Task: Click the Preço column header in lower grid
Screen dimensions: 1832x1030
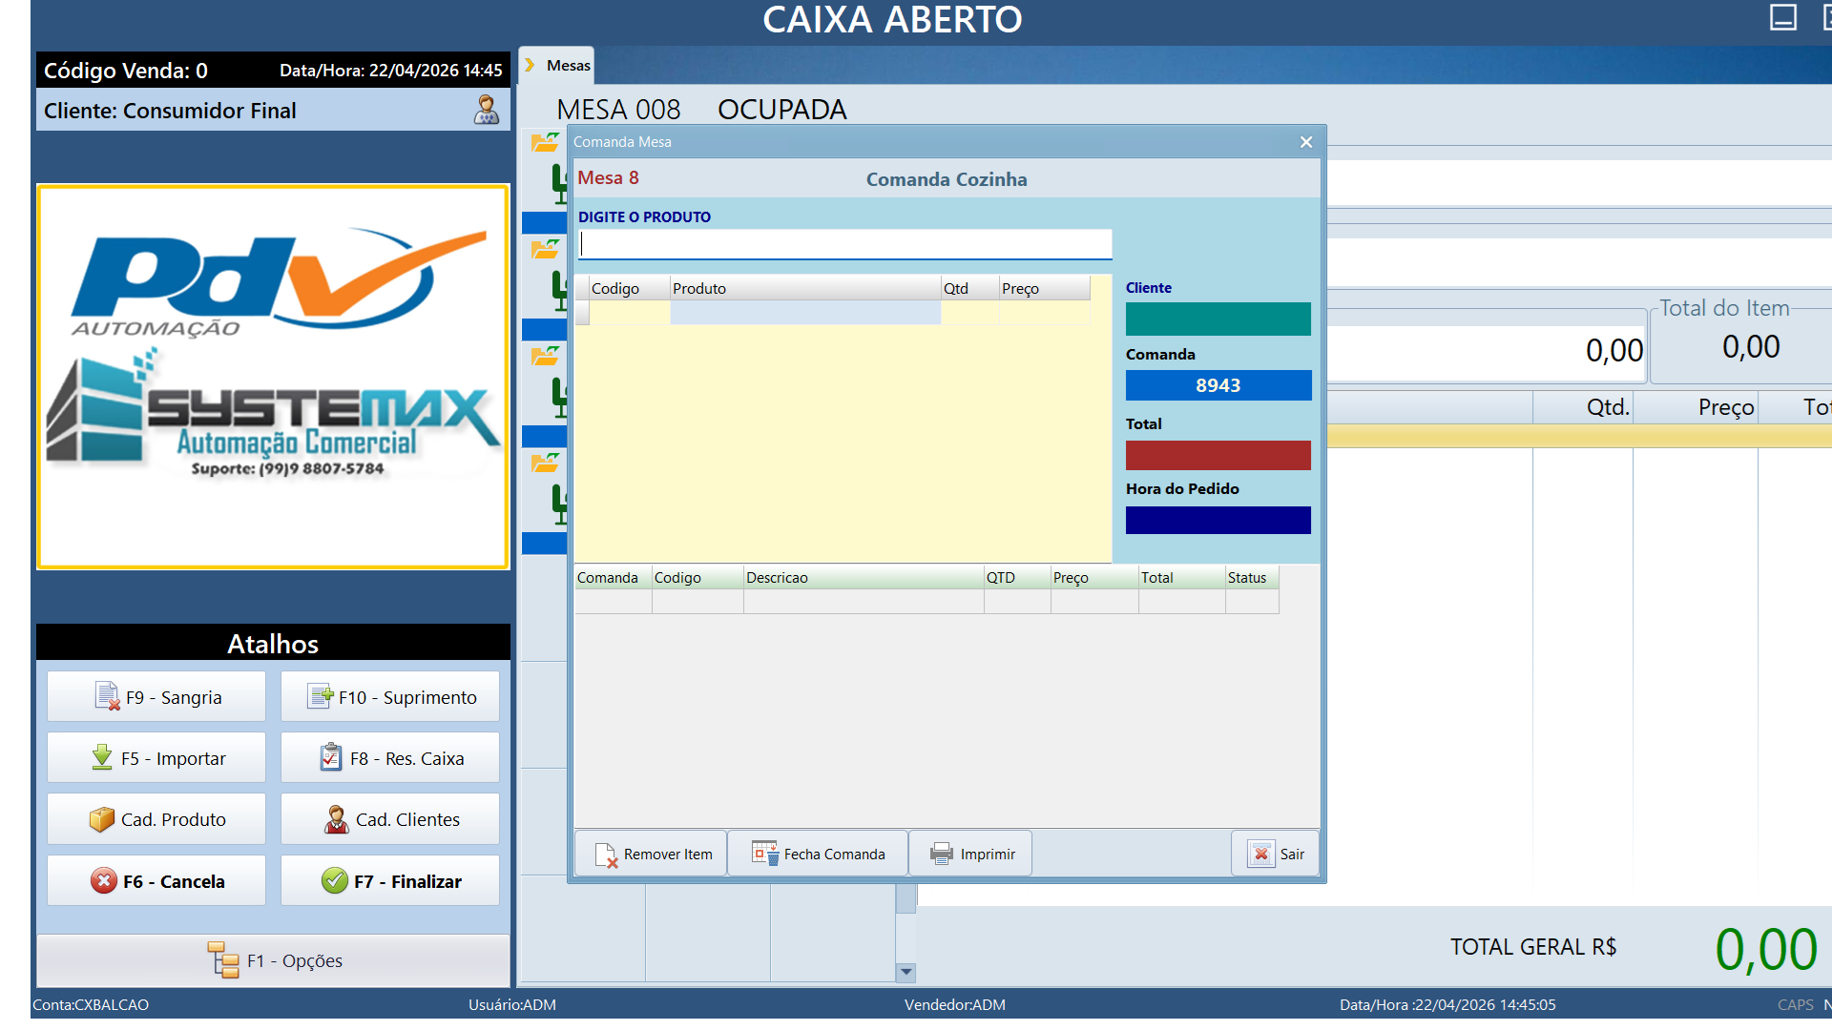Action: [x=1094, y=577]
